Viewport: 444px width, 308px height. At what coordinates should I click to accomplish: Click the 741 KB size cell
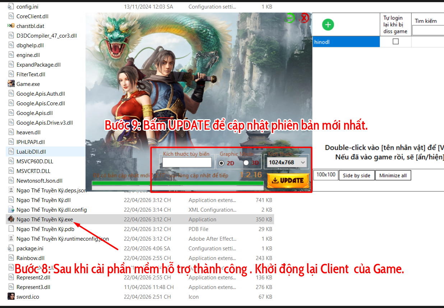click(x=264, y=200)
